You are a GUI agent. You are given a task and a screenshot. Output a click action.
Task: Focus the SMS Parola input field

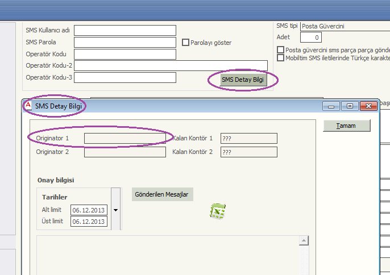125,42
